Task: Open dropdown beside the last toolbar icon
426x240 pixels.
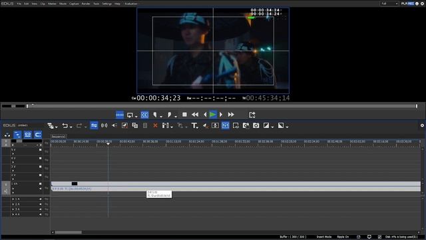Action: [287, 127]
